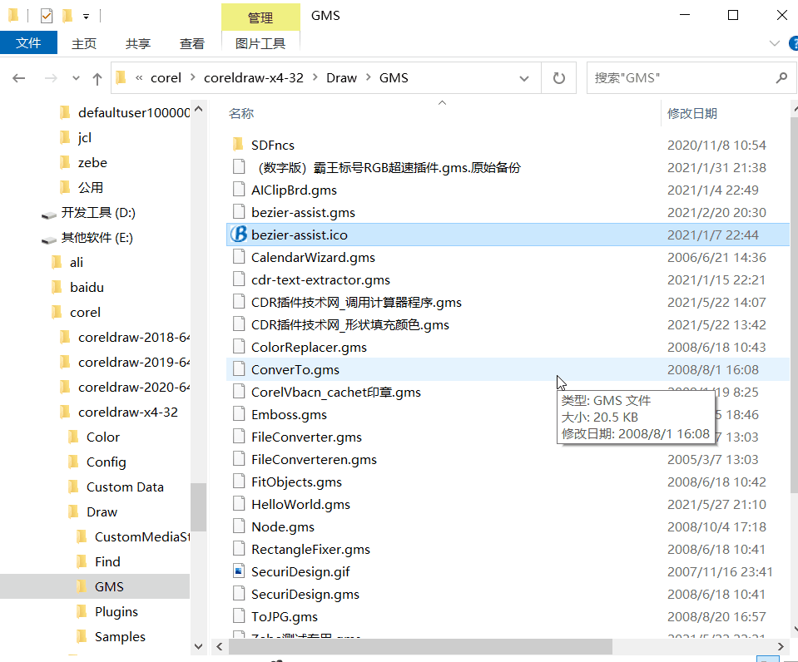The image size is (798, 662).
Task: Click the bezier-assist.ico file icon
Action: (x=238, y=235)
